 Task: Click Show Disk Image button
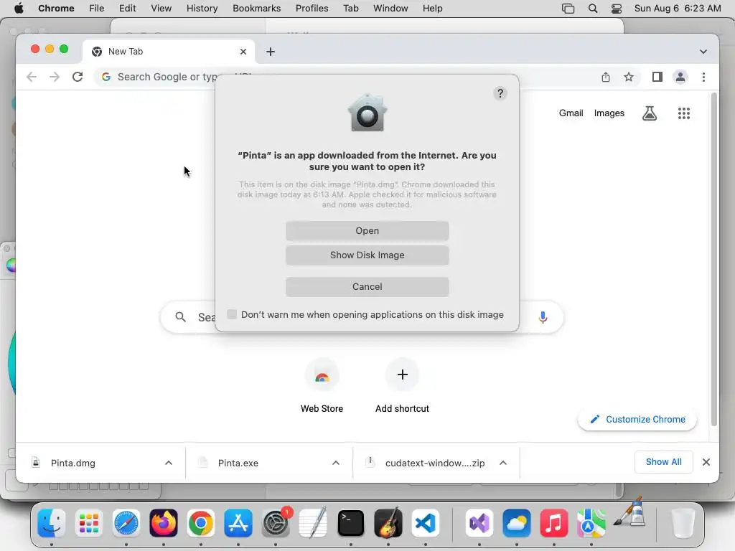pyautogui.click(x=367, y=255)
